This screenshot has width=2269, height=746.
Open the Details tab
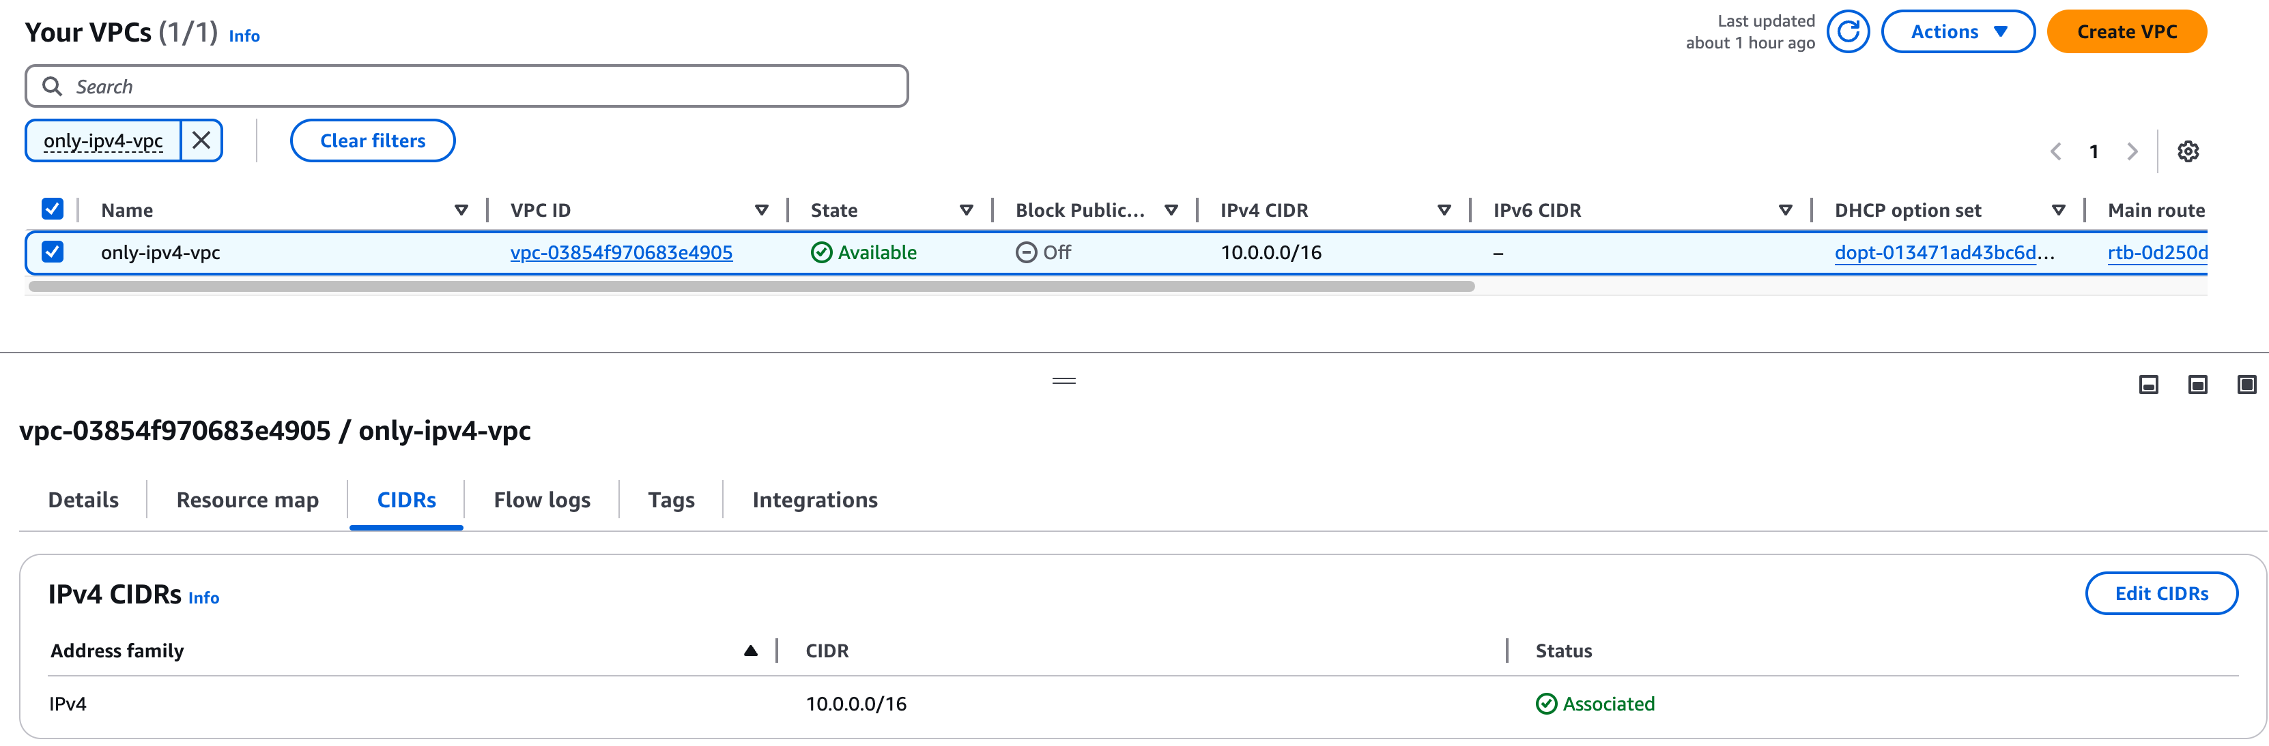tap(84, 500)
